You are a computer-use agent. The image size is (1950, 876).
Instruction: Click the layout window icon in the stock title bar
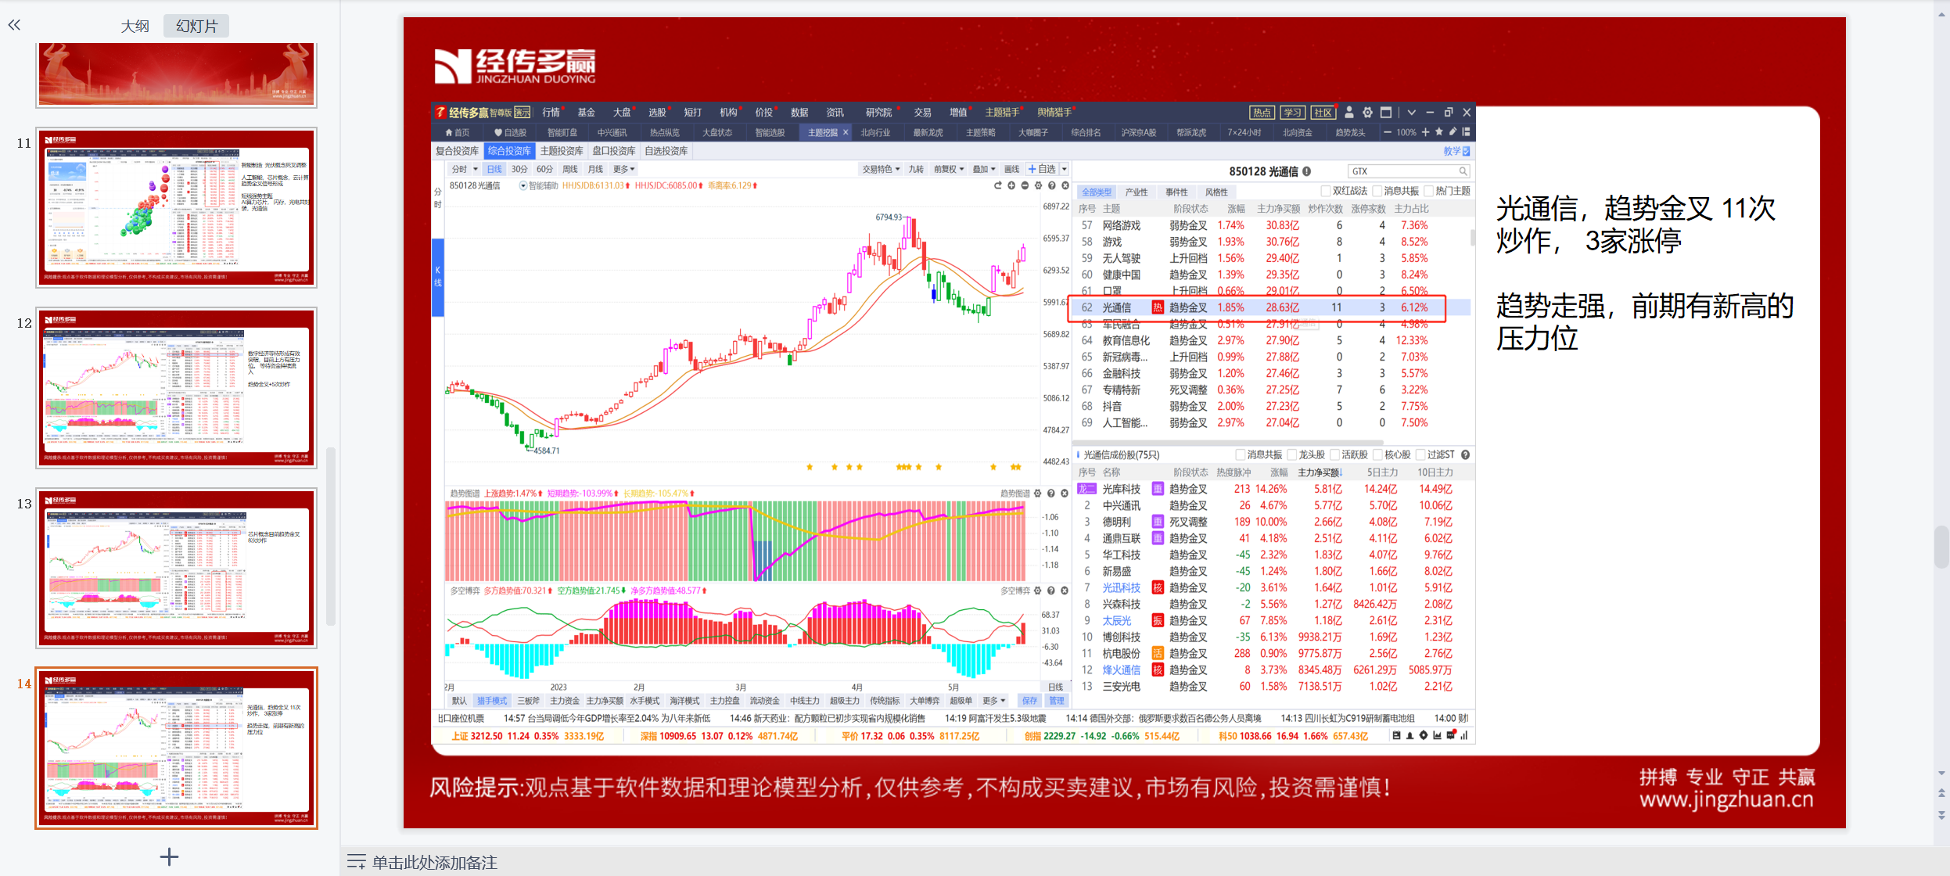click(1386, 112)
